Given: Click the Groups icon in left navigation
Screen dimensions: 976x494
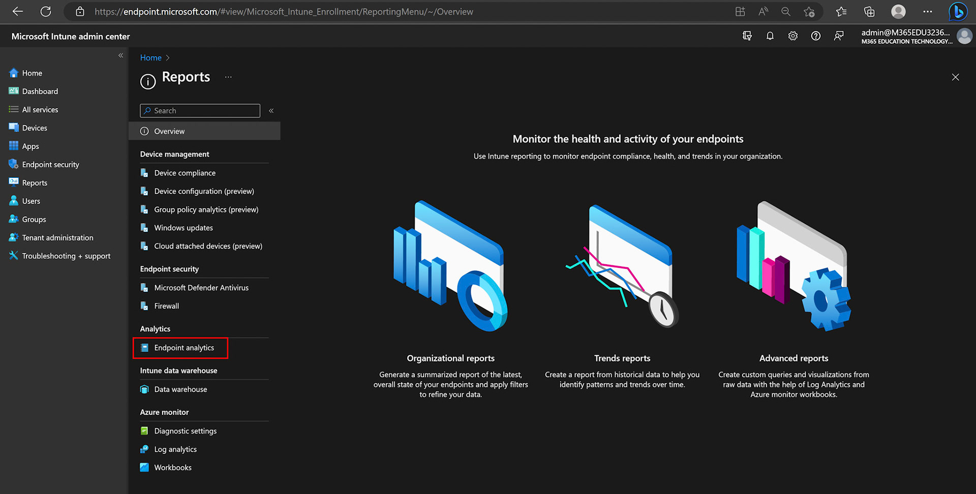Looking at the screenshot, I should click(14, 219).
